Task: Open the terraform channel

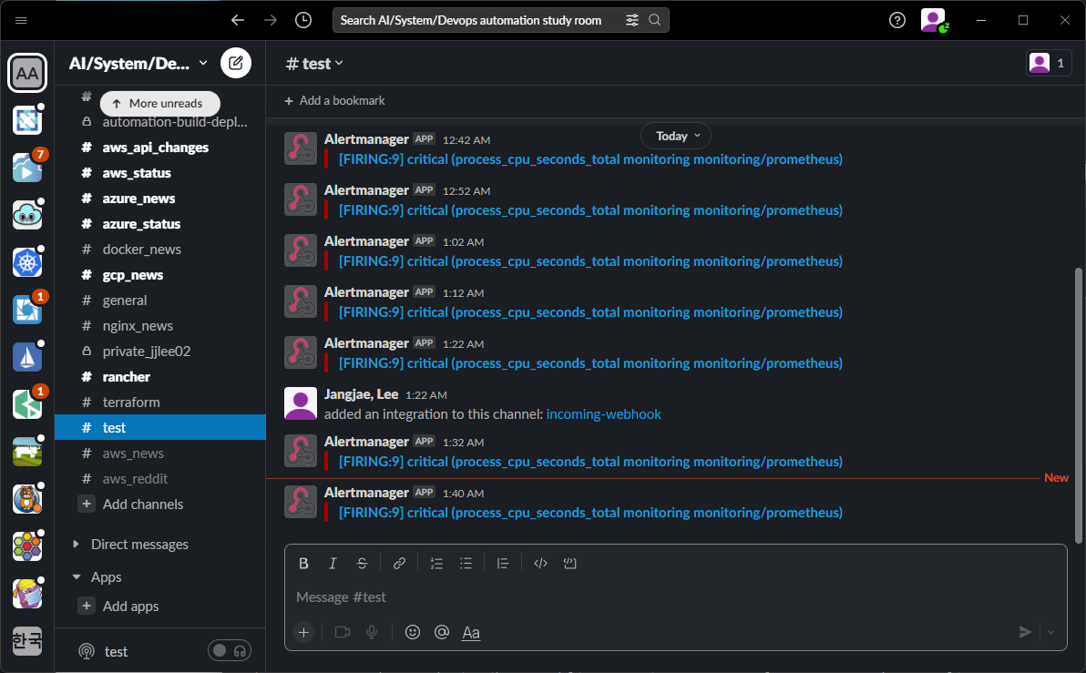Action: coord(131,403)
